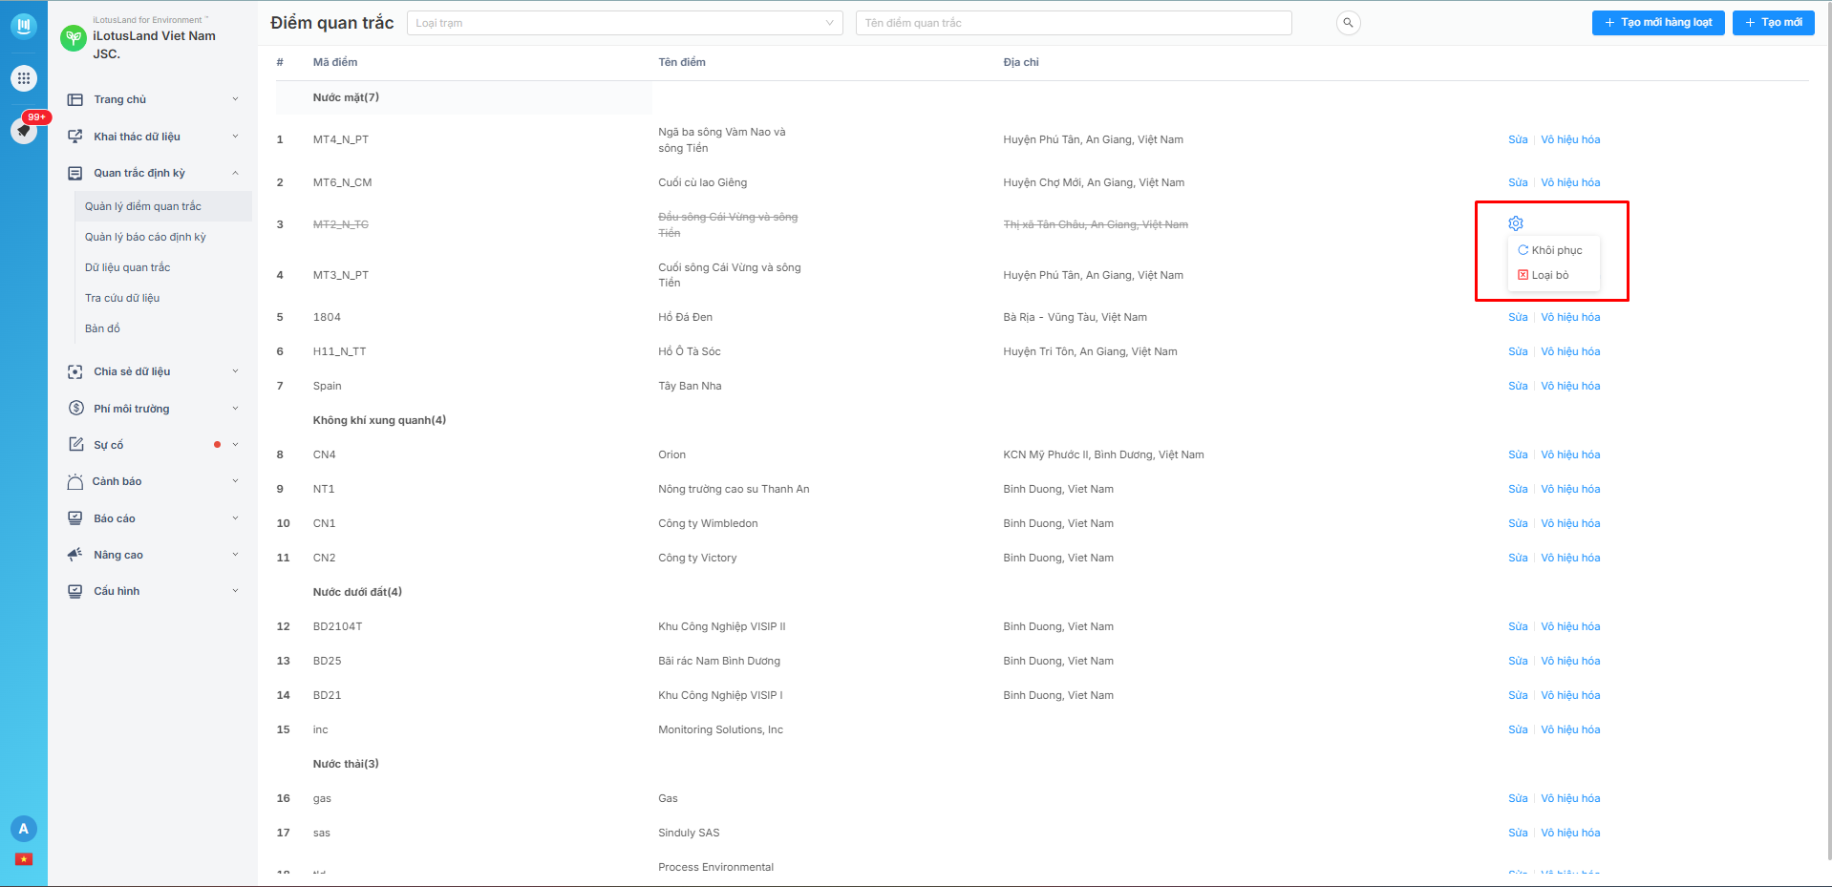Open gear settings icon for MT2_N_TG row
Screen dimensions: 1832x887
[x=1516, y=223]
